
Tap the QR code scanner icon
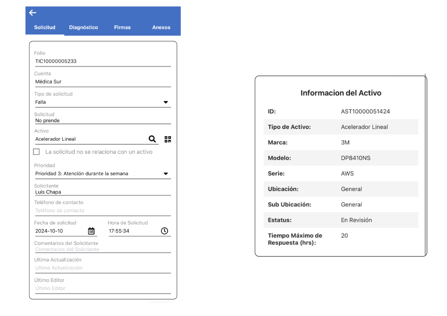(x=168, y=139)
